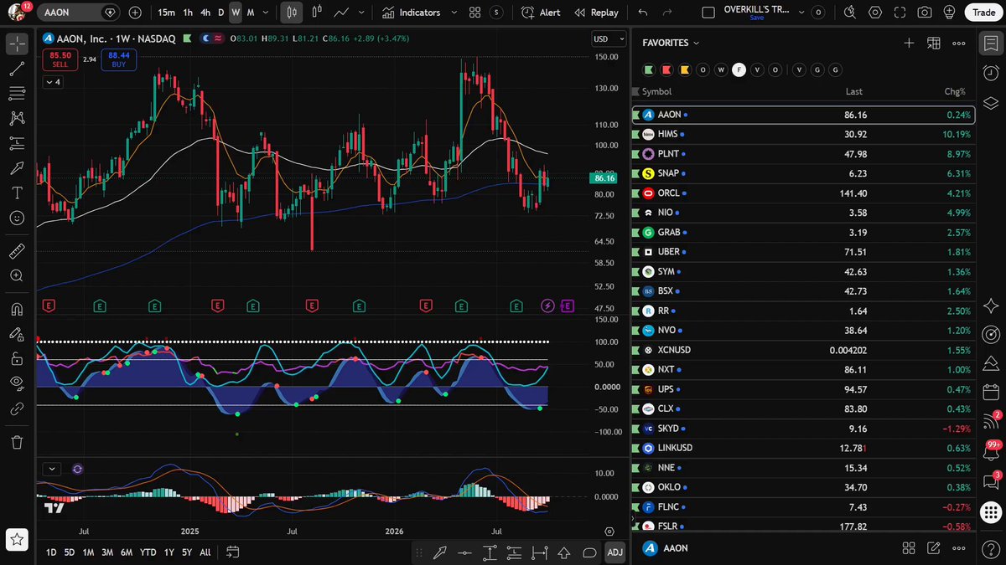
Task: Open the layout templates grid icon
Action: coord(474,13)
